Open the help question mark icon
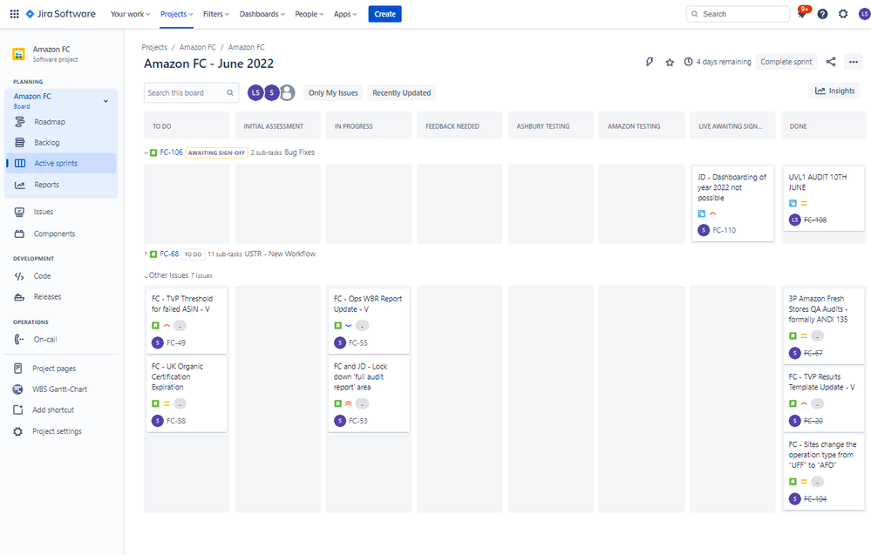The width and height of the screenshot is (871, 555). (x=823, y=14)
